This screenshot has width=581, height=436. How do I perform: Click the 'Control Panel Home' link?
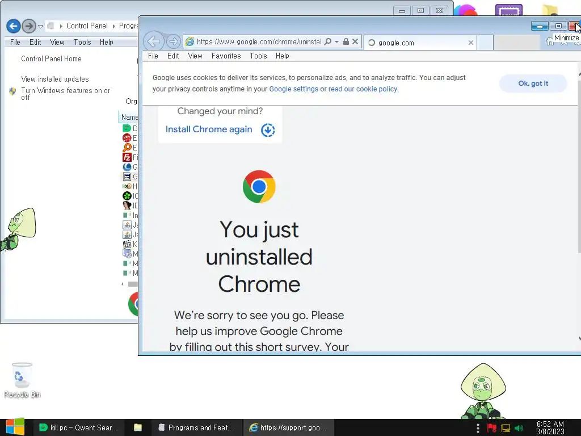51,58
